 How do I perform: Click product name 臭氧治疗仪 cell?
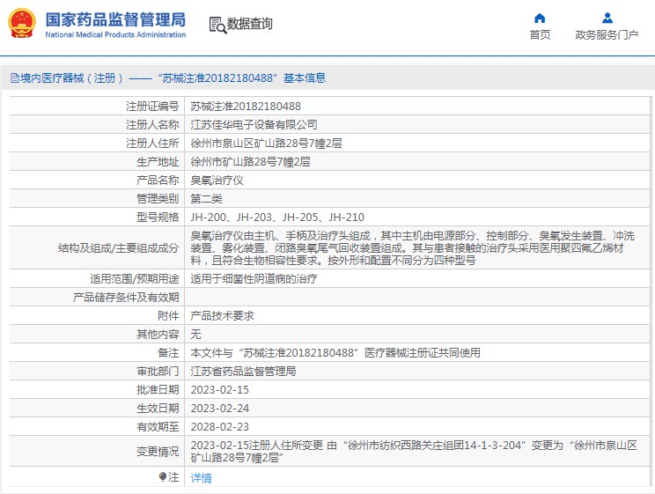tap(217, 180)
